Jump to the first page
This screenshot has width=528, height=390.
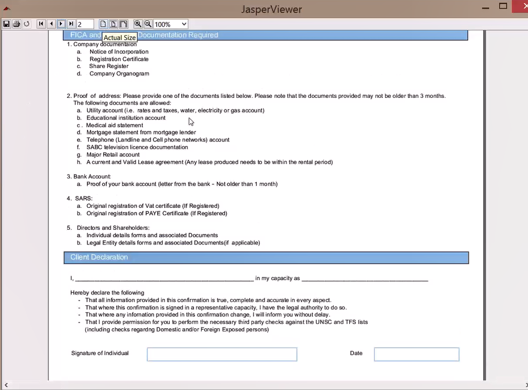coord(41,24)
